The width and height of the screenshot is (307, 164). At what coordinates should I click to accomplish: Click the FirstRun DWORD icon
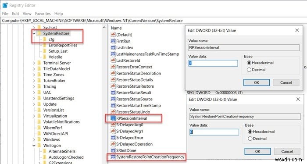point(113,41)
